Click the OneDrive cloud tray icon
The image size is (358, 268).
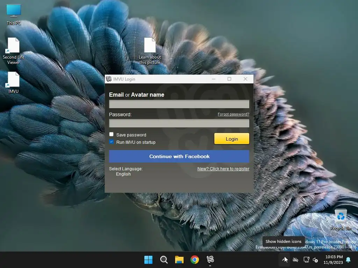coord(295,260)
